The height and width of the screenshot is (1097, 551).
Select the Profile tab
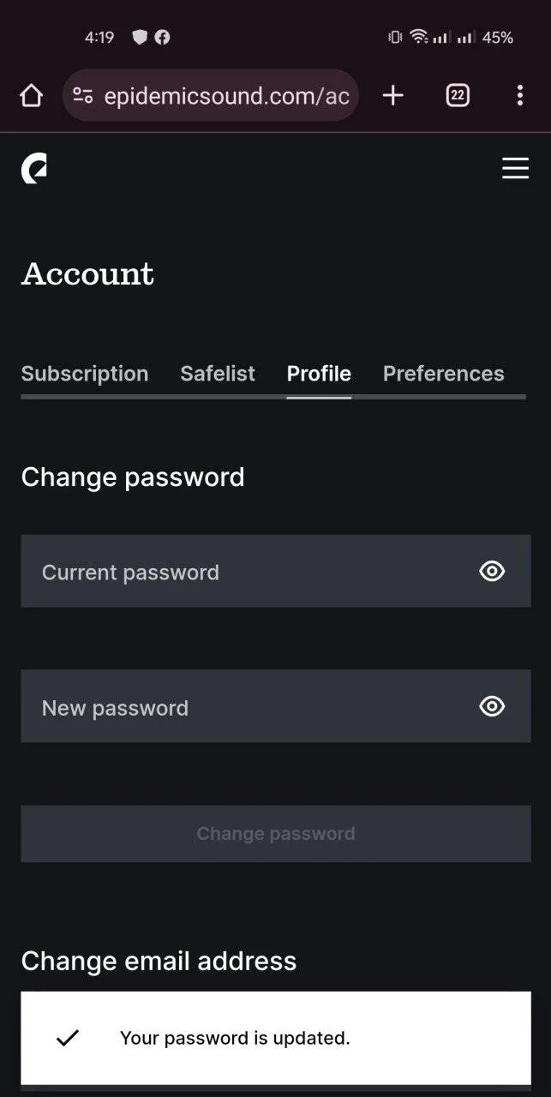click(319, 374)
